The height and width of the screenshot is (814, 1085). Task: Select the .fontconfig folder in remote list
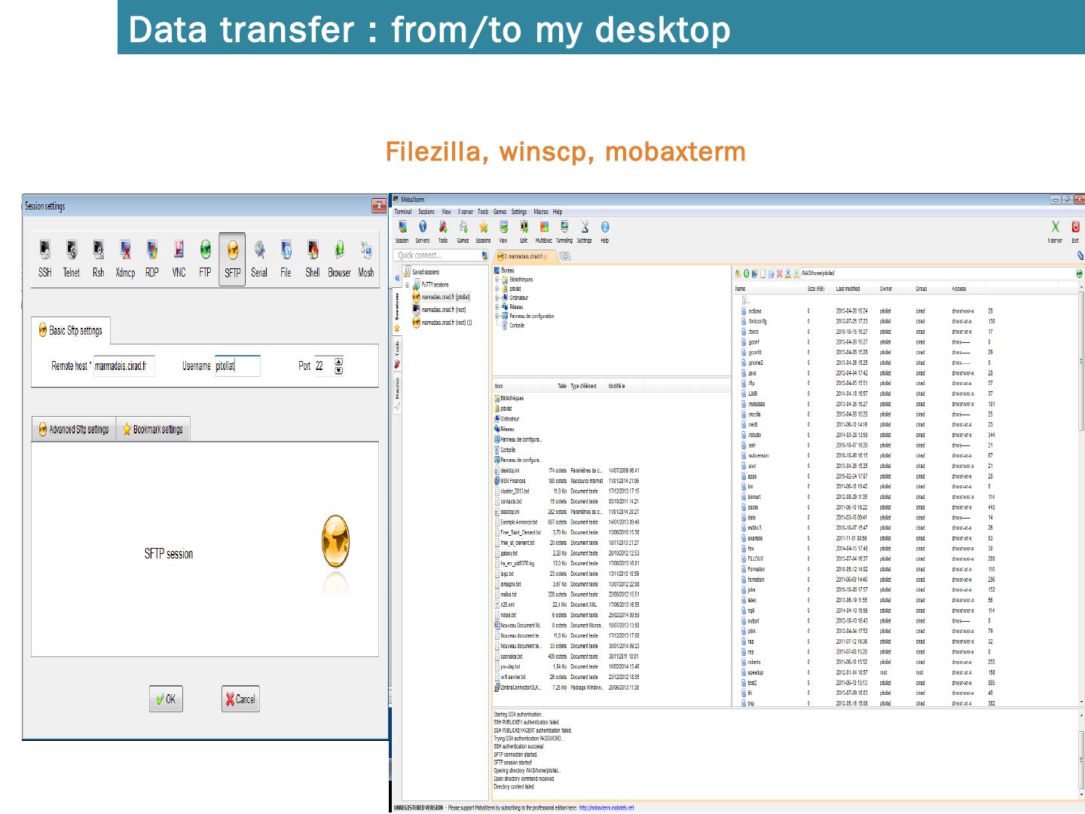[x=753, y=321]
